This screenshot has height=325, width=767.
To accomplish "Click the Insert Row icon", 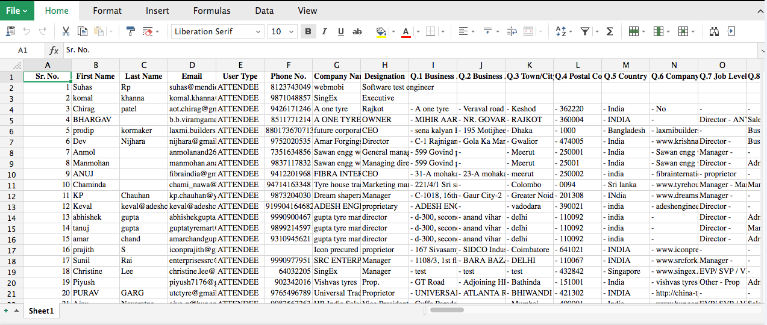I will (633, 31).
